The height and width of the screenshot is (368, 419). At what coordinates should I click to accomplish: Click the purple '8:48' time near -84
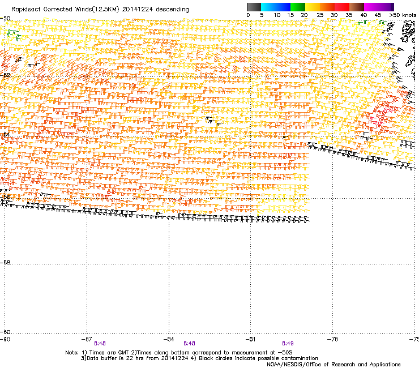click(x=189, y=344)
